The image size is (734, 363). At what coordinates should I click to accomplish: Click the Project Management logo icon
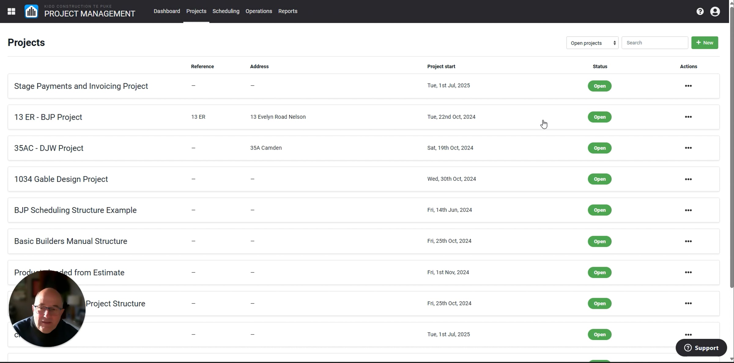31,11
